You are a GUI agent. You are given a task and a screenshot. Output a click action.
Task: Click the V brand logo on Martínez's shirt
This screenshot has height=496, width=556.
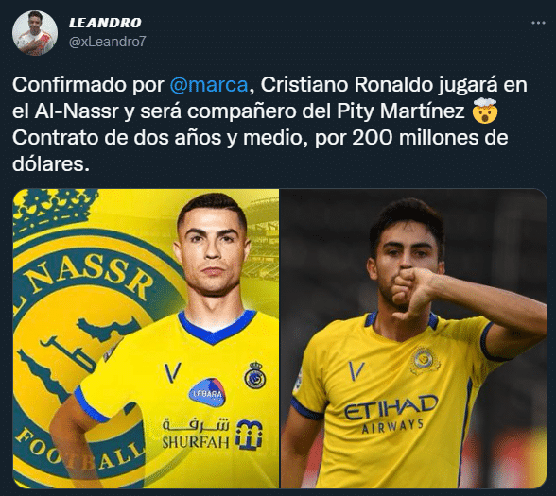click(x=356, y=370)
